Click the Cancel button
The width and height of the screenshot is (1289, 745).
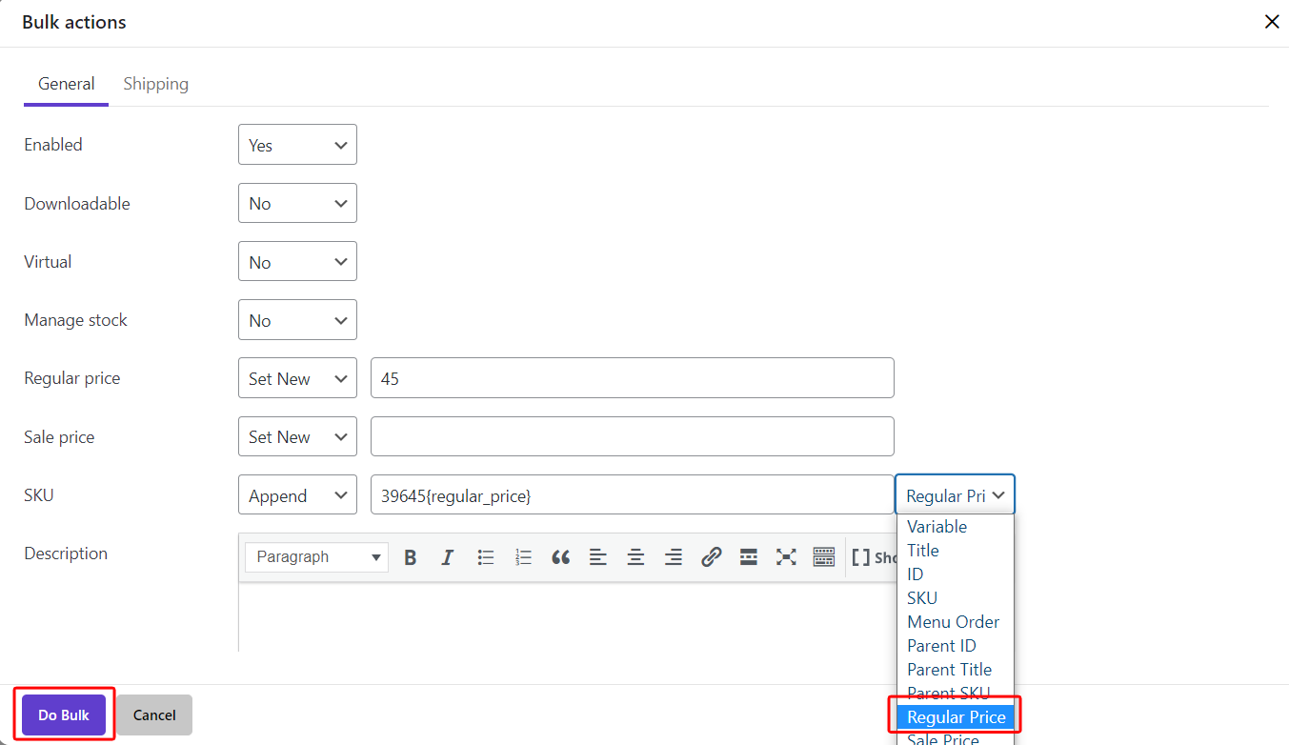(154, 715)
